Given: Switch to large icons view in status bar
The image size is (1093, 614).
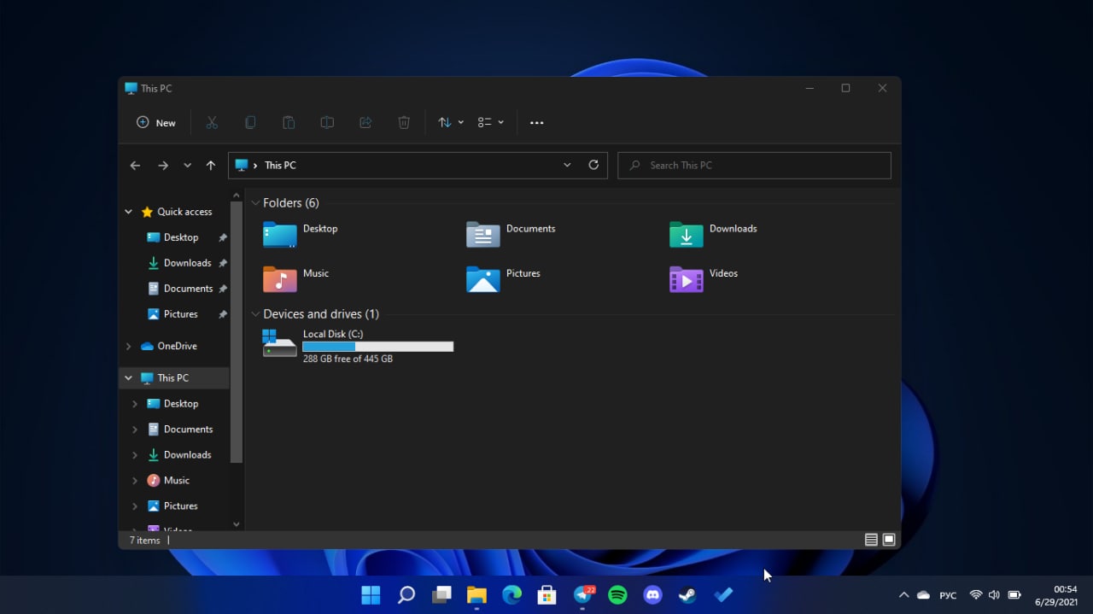Looking at the screenshot, I should pos(889,540).
